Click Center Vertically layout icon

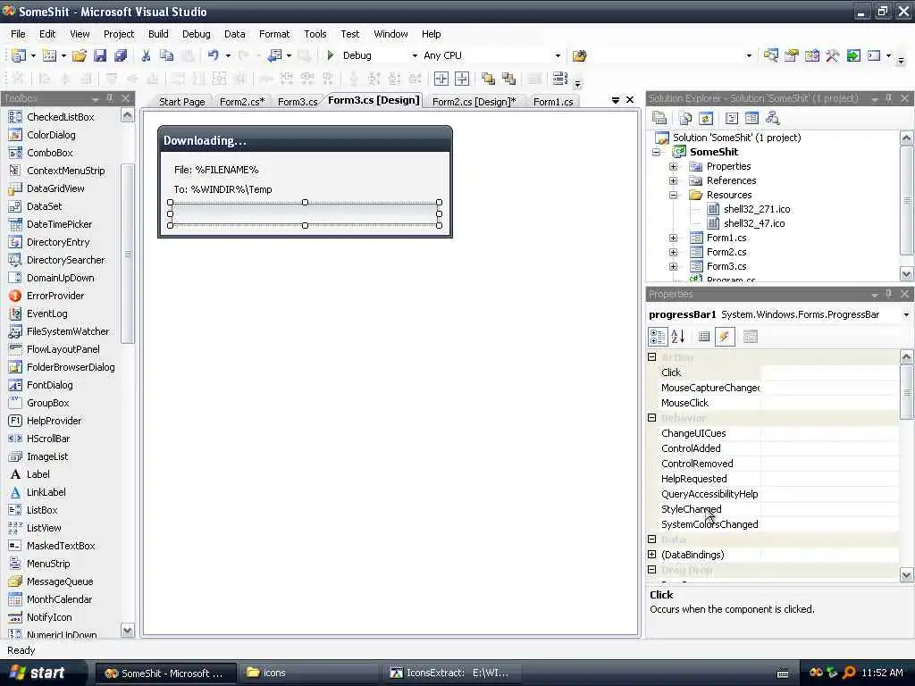tap(462, 79)
